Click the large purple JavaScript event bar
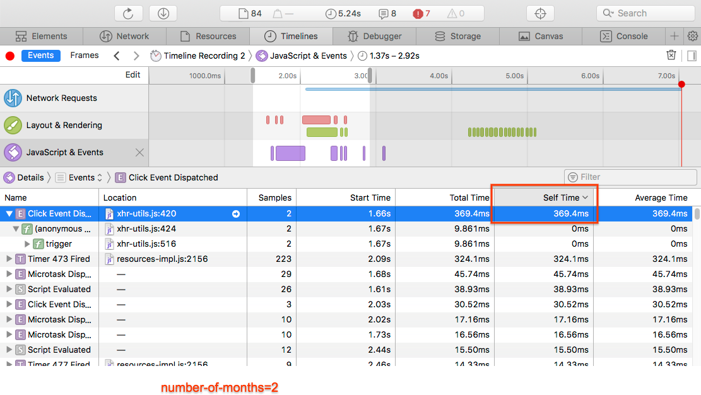701x395 pixels. pos(291,153)
